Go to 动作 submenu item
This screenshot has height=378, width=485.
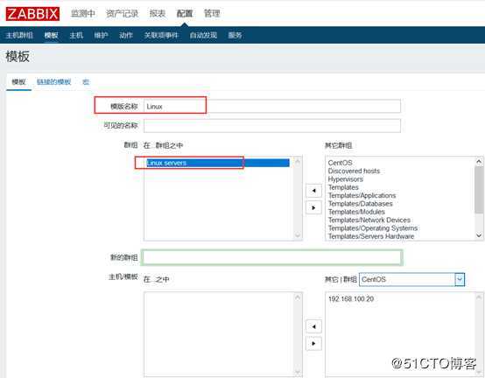tap(126, 35)
